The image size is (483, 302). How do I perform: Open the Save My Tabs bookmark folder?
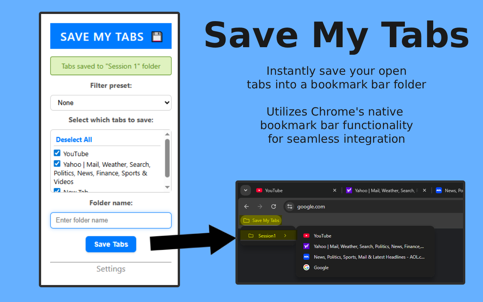(x=261, y=220)
